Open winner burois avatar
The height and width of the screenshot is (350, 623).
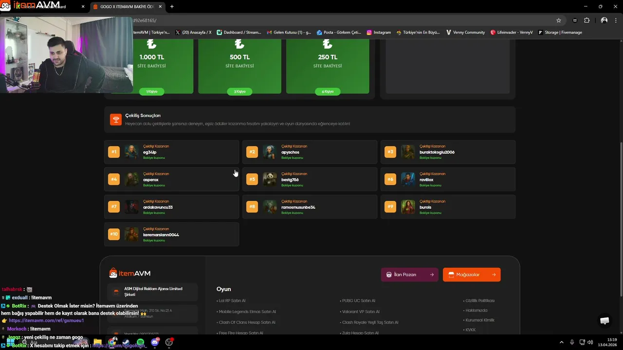coord(408,207)
